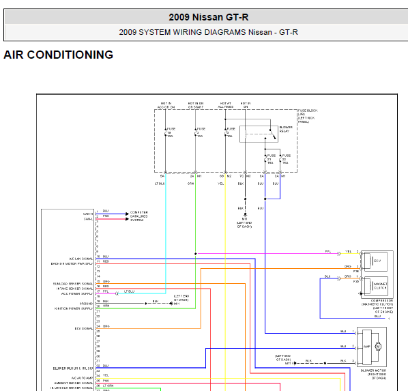Click the 'FUSE BLOCK' label by dashed box
Screen dimensions: 408x391
308,111
